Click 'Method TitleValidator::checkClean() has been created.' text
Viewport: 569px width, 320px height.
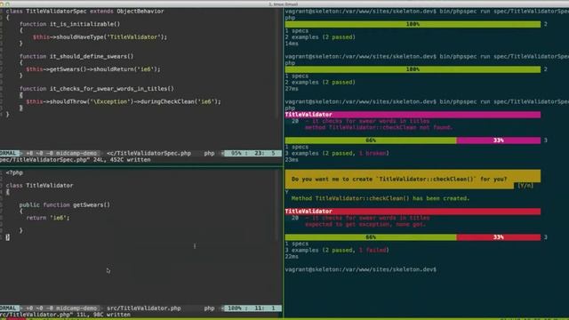click(x=381, y=198)
